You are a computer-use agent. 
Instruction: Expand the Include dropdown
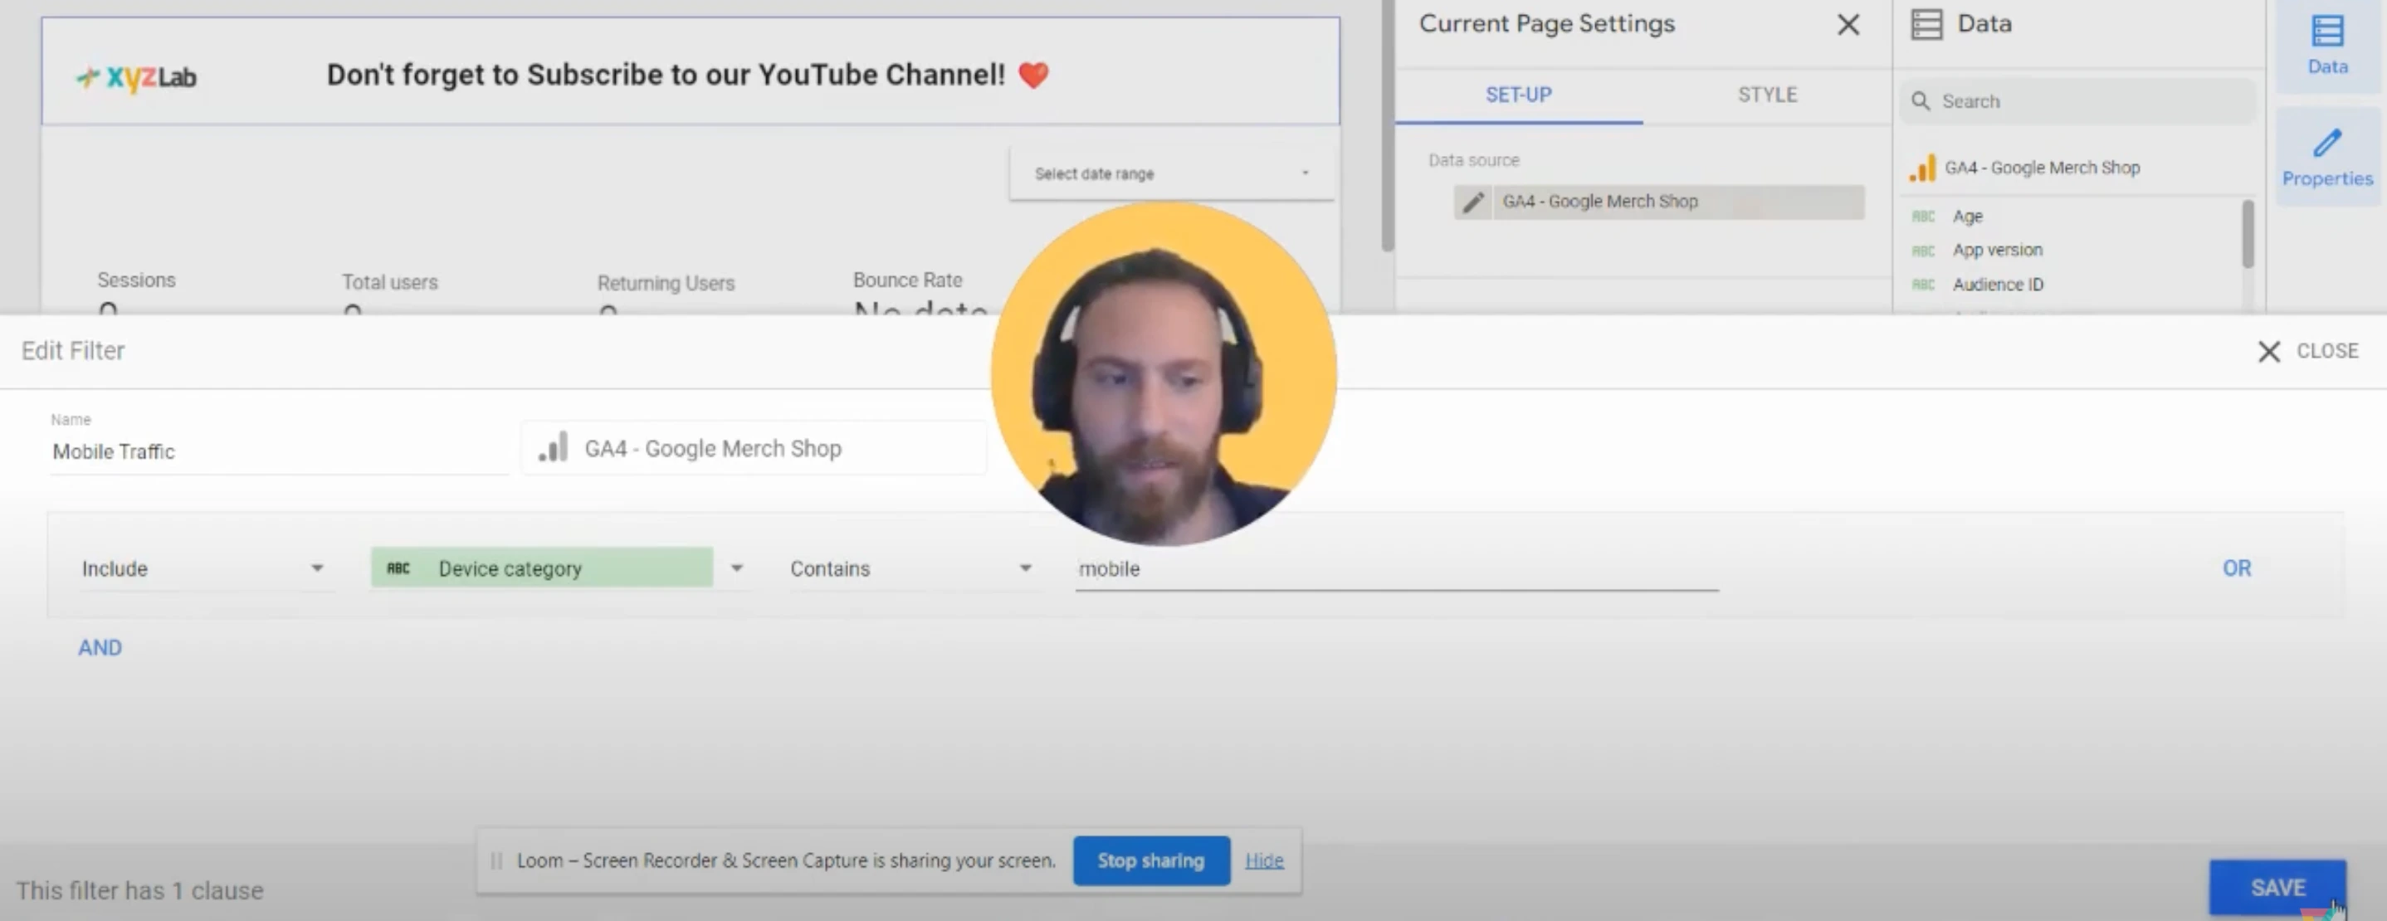[316, 568]
